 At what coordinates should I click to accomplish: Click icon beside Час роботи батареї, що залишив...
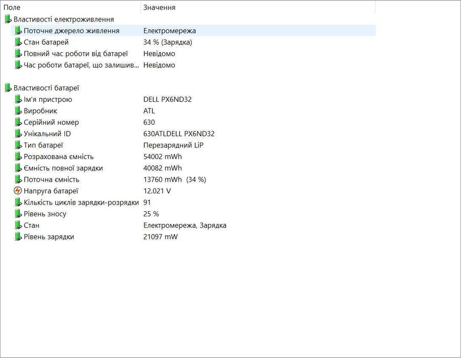tap(18, 65)
